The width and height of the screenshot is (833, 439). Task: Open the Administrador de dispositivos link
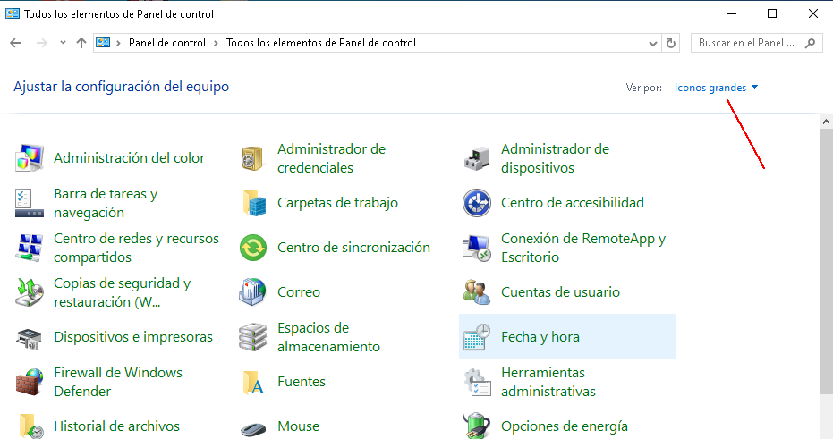point(555,158)
